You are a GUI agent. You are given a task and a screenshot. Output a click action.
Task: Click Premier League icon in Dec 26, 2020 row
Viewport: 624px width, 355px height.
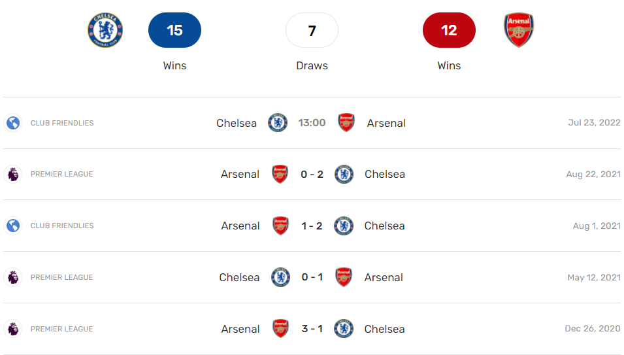[x=12, y=329]
